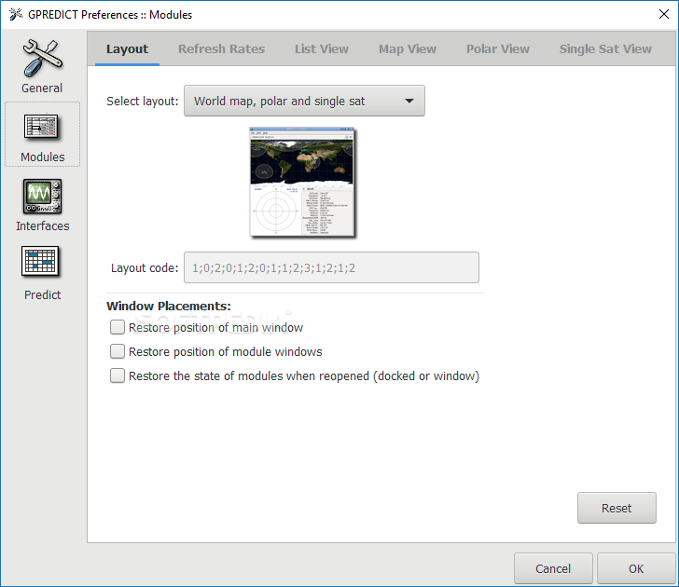Toggle Restore the state of modules when reopened
Viewport: 679px width, 587px height.
tap(118, 375)
